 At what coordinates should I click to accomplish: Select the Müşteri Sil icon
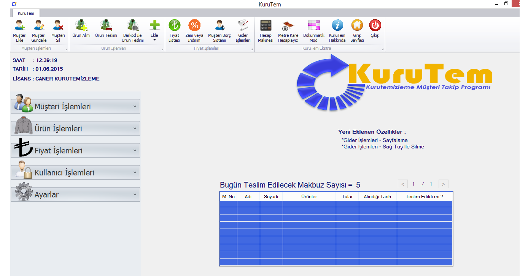tap(58, 26)
